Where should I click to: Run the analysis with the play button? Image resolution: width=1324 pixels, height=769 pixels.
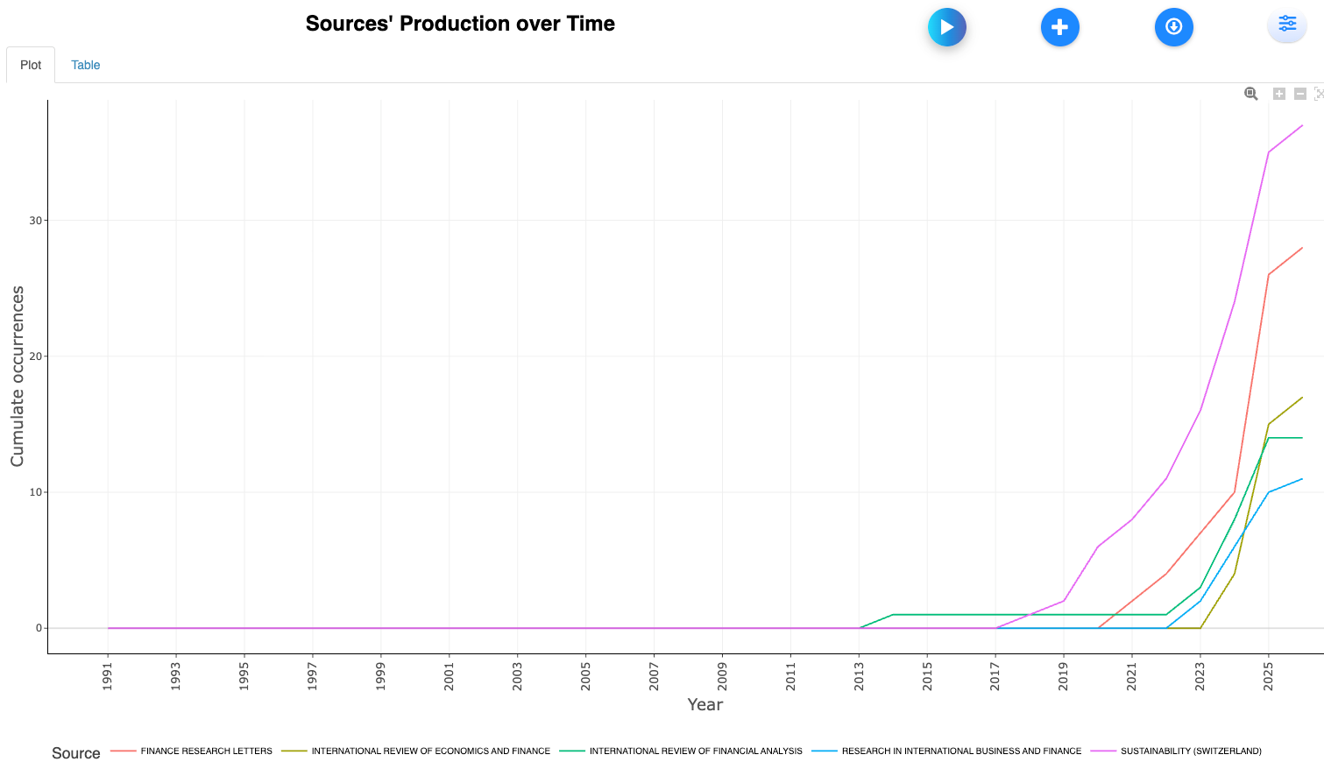click(x=946, y=27)
